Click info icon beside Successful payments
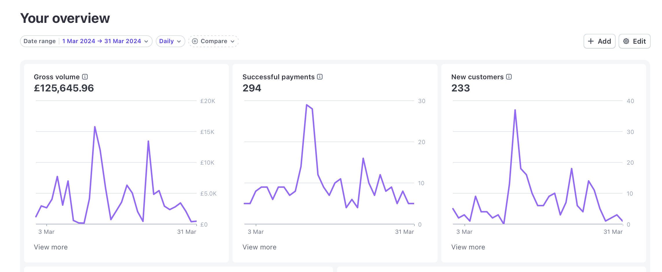 [x=320, y=77]
